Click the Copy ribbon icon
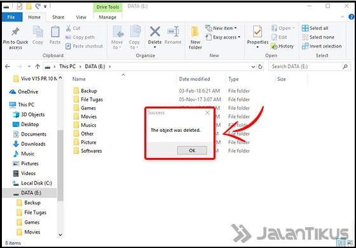 coord(38,32)
